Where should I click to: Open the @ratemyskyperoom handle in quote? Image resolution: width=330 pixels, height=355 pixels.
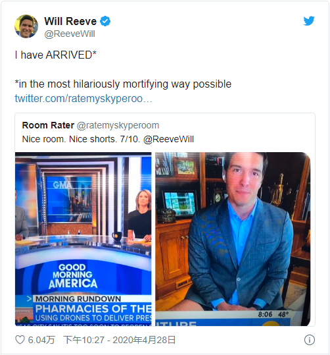[118, 125]
